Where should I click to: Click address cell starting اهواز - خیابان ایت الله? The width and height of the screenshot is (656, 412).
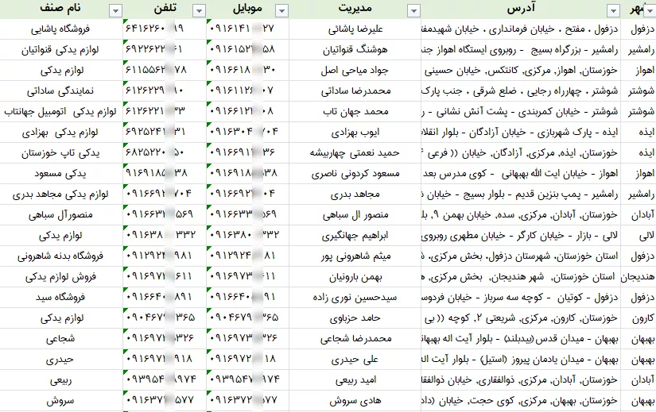click(521, 173)
